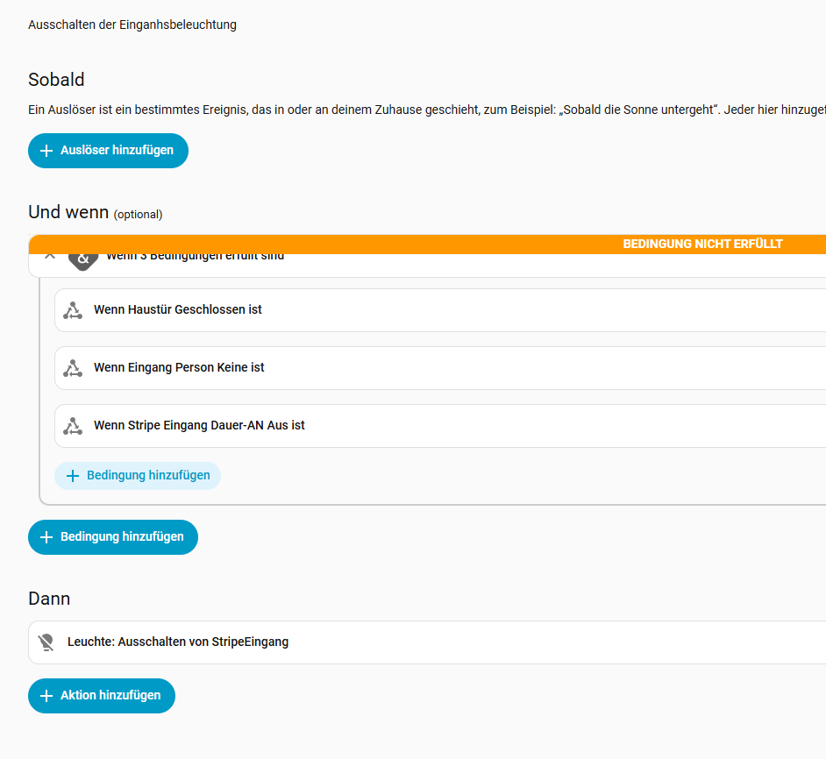Click the state icon beside Eingang Person condition
Screen dimensions: 826x759
coord(73,368)
